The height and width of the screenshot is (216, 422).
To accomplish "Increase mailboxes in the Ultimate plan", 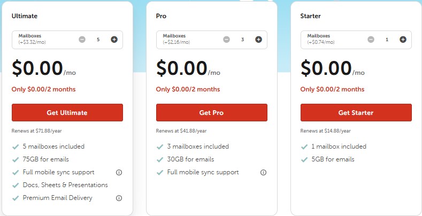I will [114, 40].
